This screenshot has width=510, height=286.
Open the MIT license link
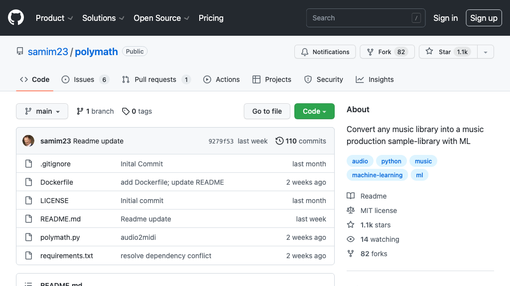pyautogui.click(x=378, y=211)
